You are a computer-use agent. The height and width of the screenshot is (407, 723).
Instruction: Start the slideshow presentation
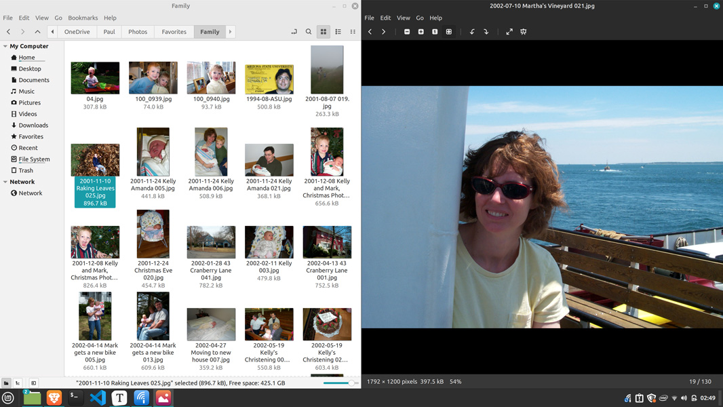[x=524, y=32]
